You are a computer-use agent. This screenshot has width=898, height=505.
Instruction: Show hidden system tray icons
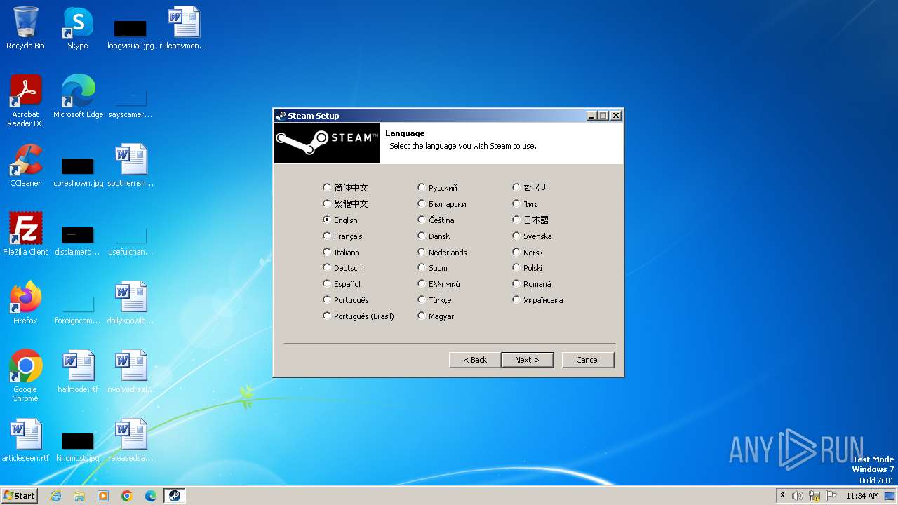782,496
